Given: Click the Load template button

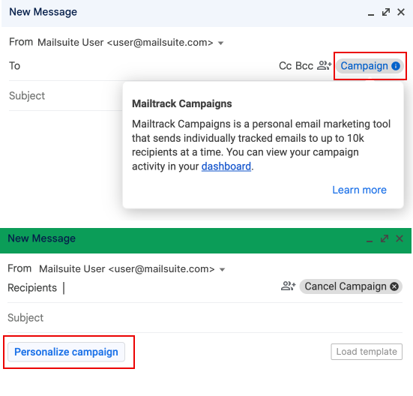Looking at the screenshot, I should pyautogui.click(x=367, y=352).
